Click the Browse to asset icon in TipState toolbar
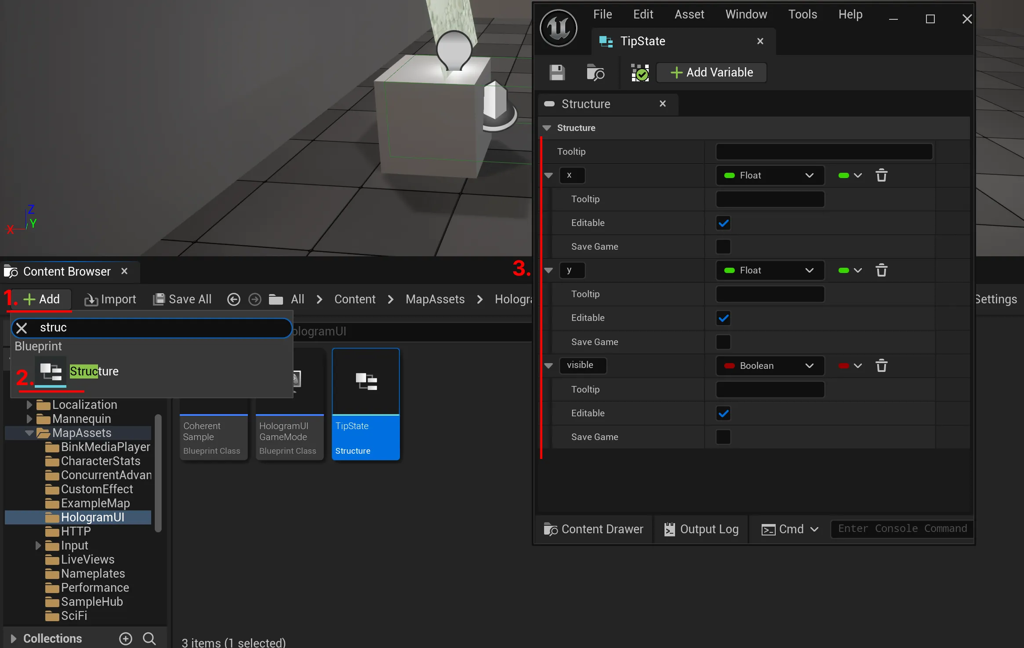 pos(596,73)
